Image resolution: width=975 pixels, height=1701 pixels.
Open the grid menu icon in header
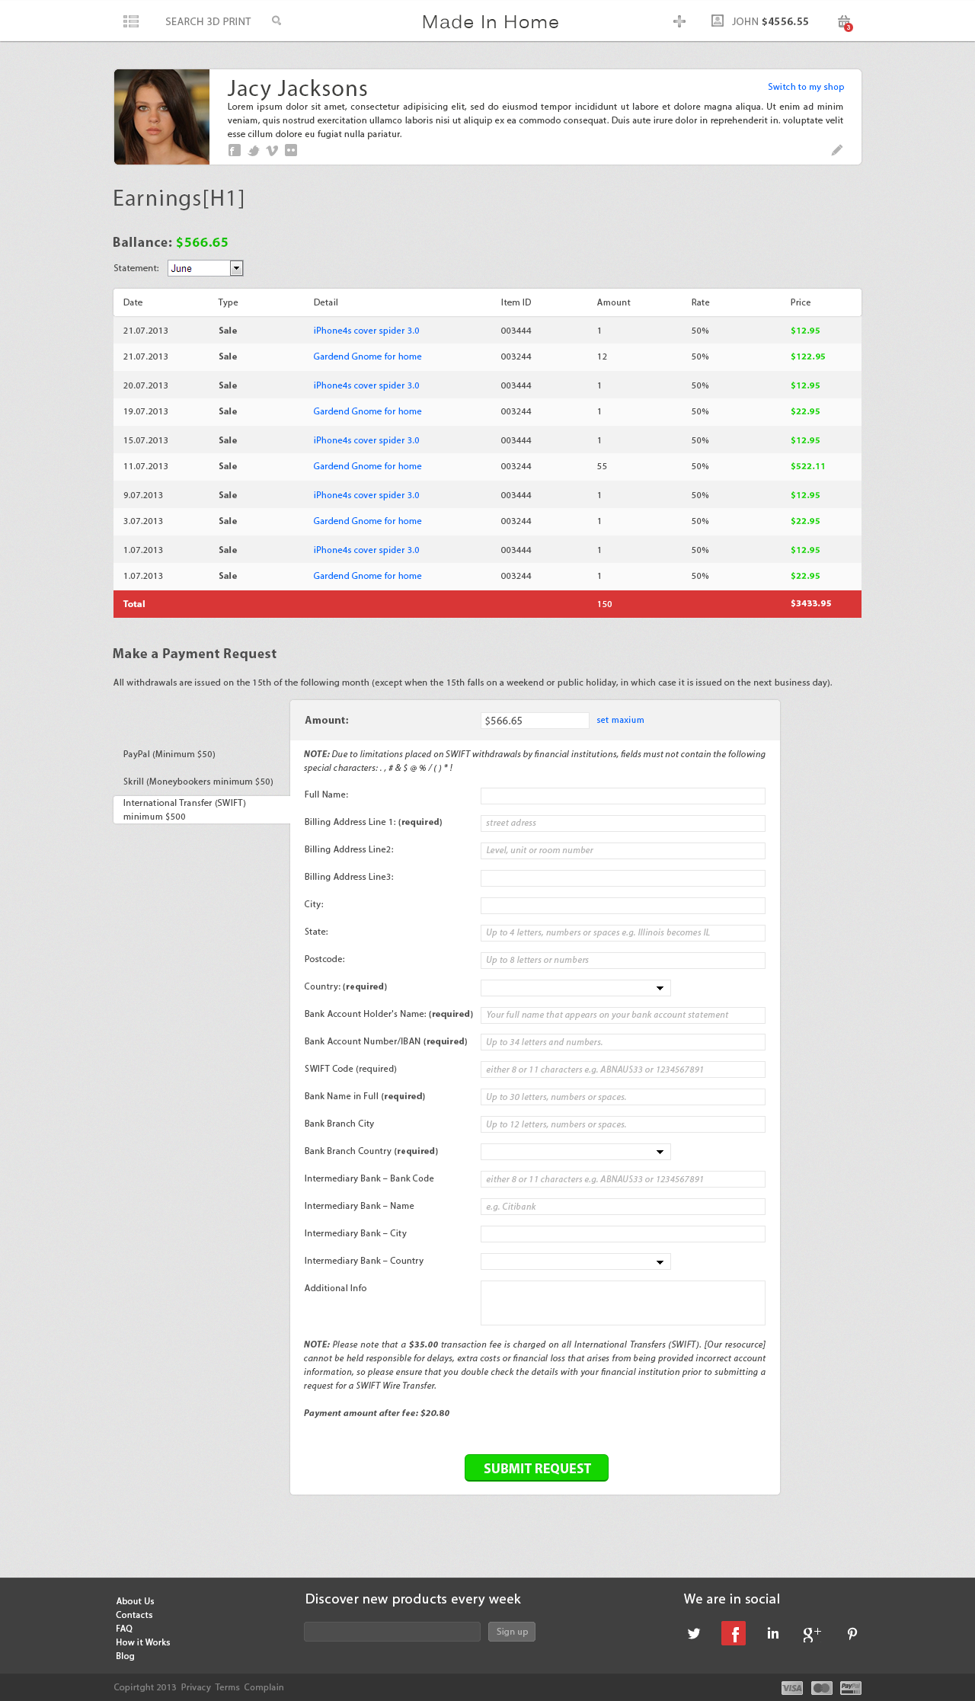(131, 21)
